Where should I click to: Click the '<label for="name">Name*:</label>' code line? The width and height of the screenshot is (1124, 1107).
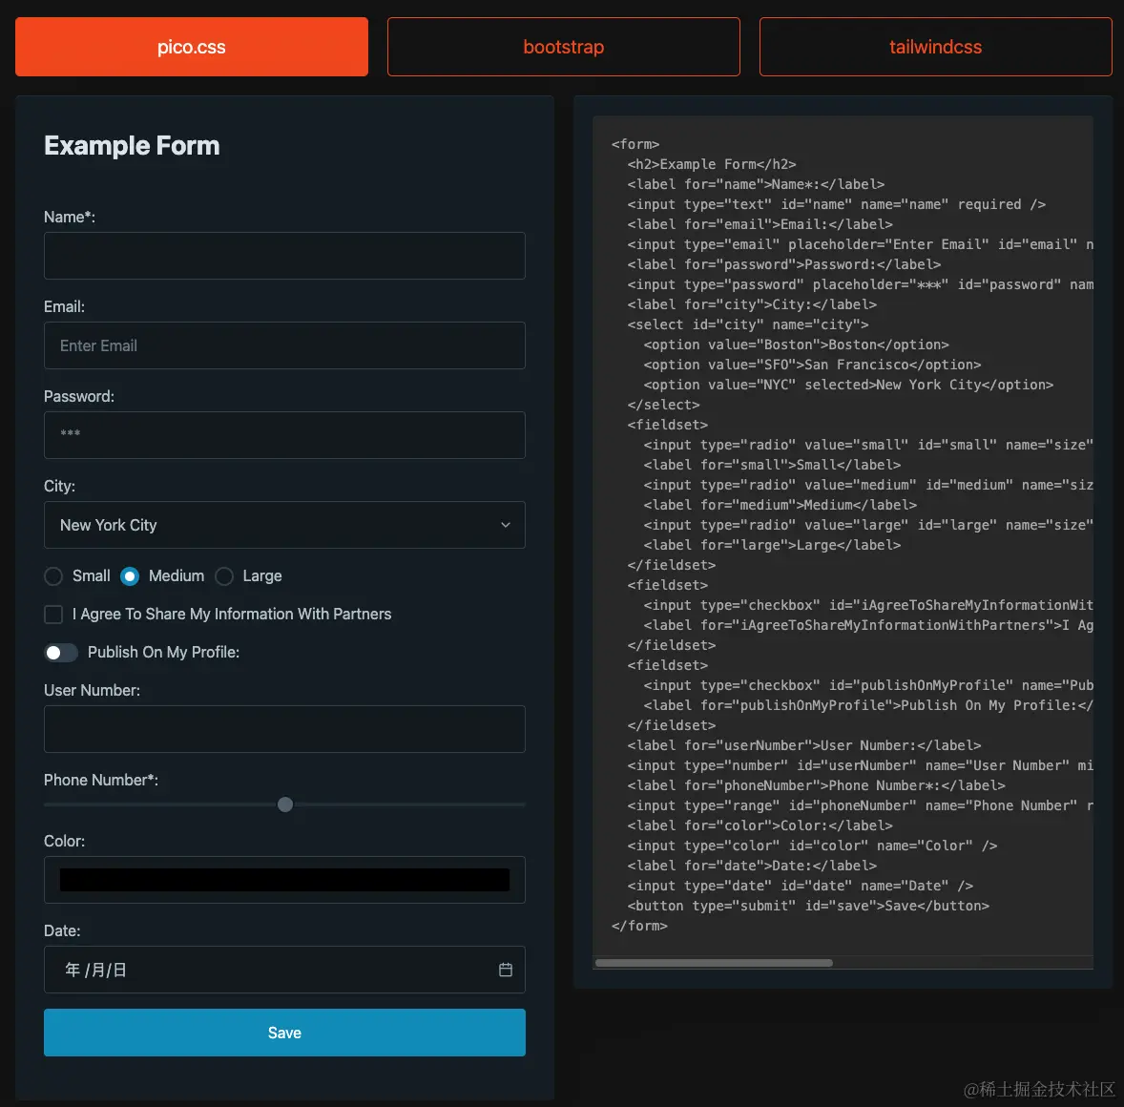pos(757,184)
